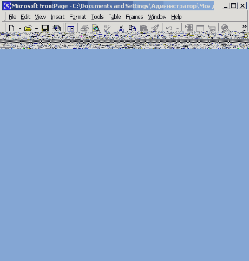This screenshot has height=261, width=249.
Task: Click the Print icon
Action: (x=84, y=28)
